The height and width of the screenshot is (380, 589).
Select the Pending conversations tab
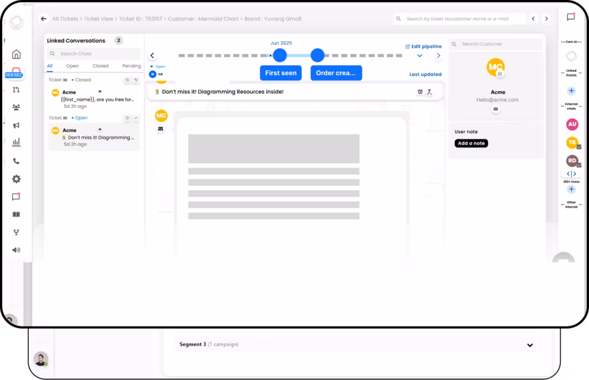pyautogui.click(x=132, y=66)
